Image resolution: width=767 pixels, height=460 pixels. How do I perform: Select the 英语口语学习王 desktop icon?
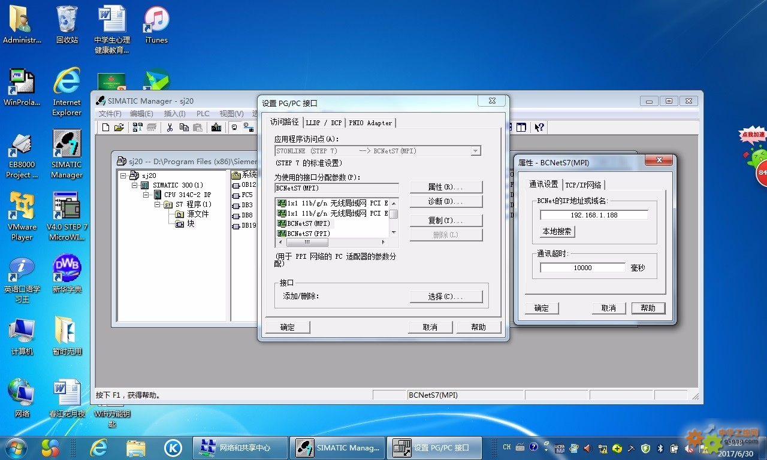(22, 279)
